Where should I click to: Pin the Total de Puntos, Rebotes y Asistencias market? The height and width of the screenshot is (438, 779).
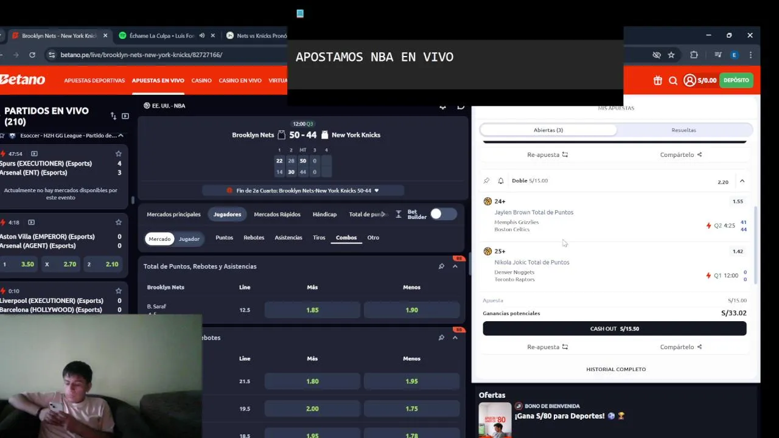click(441, 266)
